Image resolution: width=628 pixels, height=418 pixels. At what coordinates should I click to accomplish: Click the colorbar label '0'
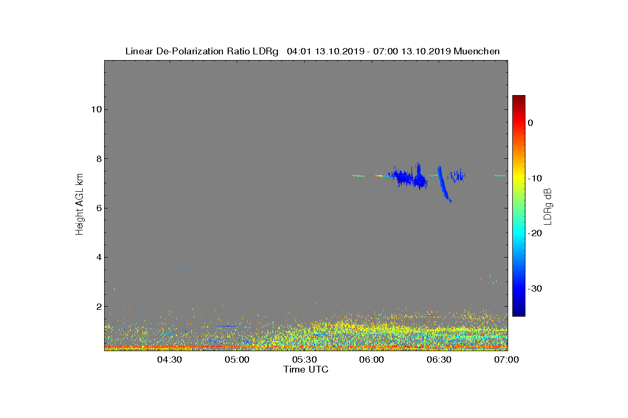(530, 123)
